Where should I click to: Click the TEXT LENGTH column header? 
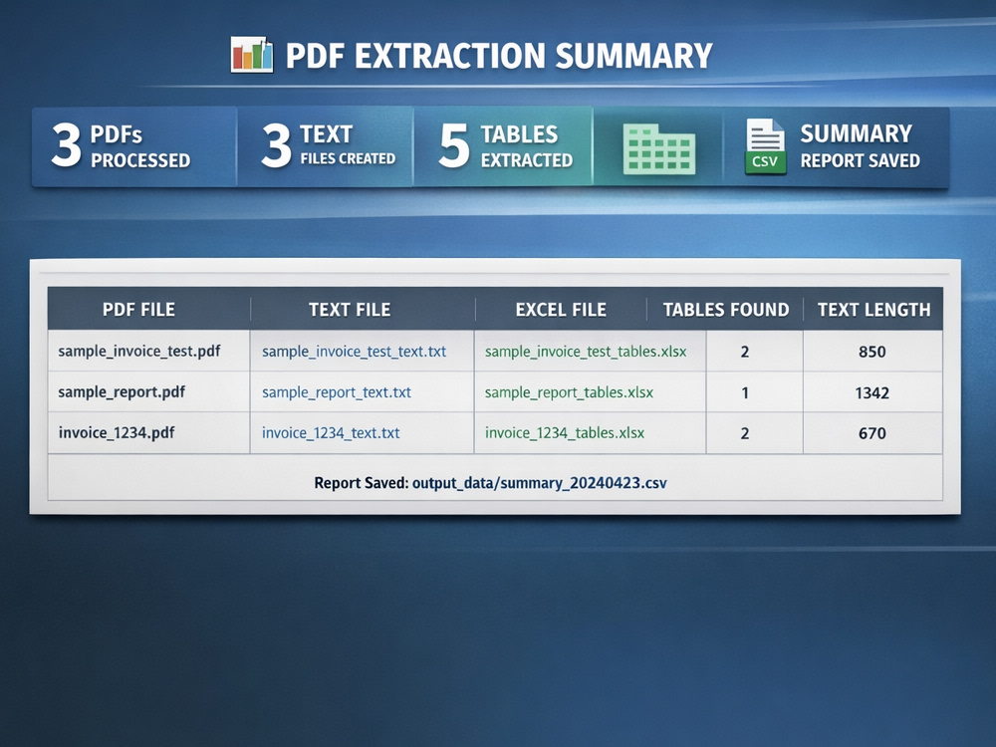click(874, 310)
